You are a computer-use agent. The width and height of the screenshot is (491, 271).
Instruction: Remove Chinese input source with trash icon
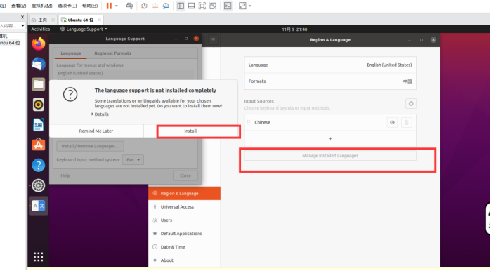pos(407,122)
